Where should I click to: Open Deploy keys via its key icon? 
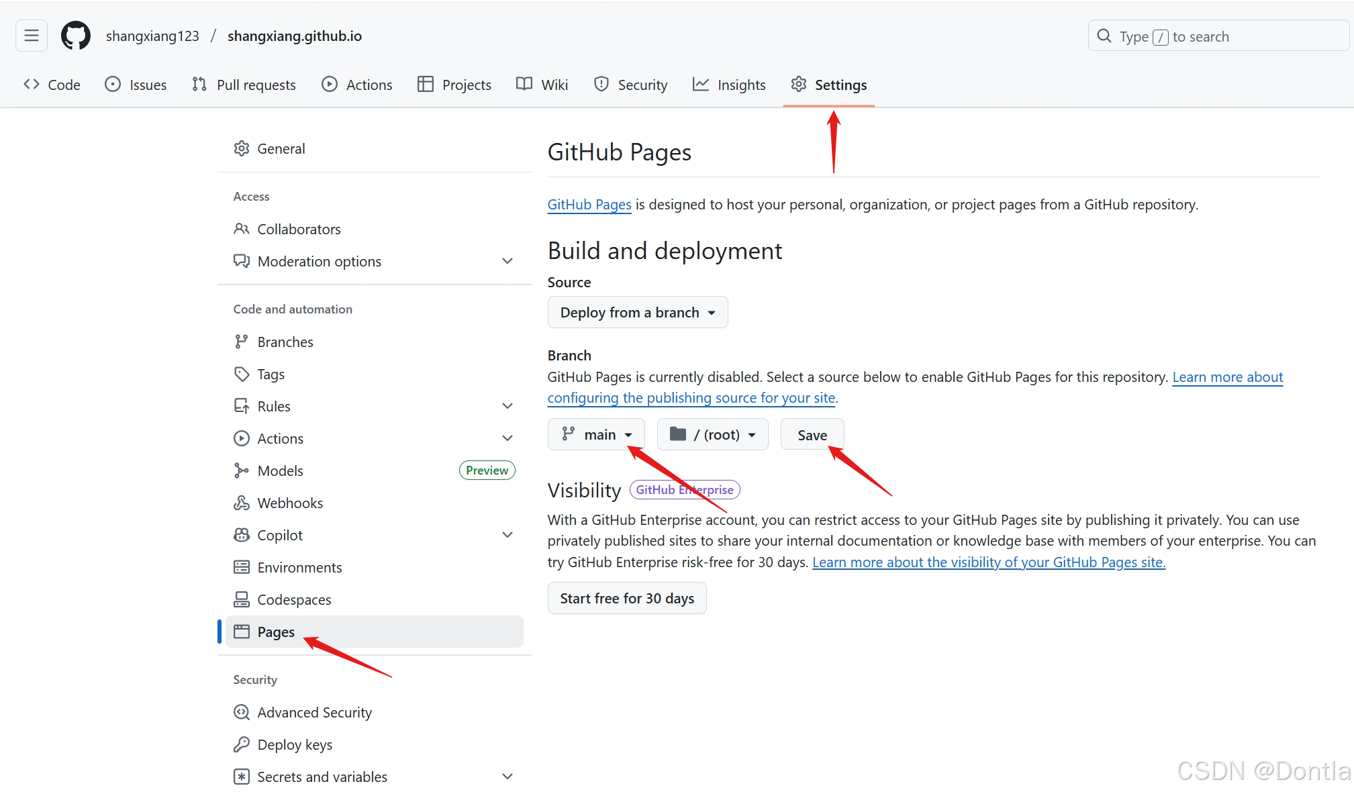(x=242, y=744)
